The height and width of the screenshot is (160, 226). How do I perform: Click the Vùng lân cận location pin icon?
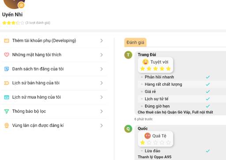coord(7,126)
